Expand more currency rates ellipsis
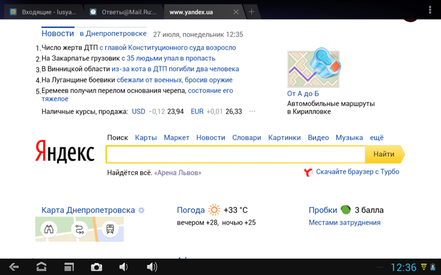 click(252, 112)
